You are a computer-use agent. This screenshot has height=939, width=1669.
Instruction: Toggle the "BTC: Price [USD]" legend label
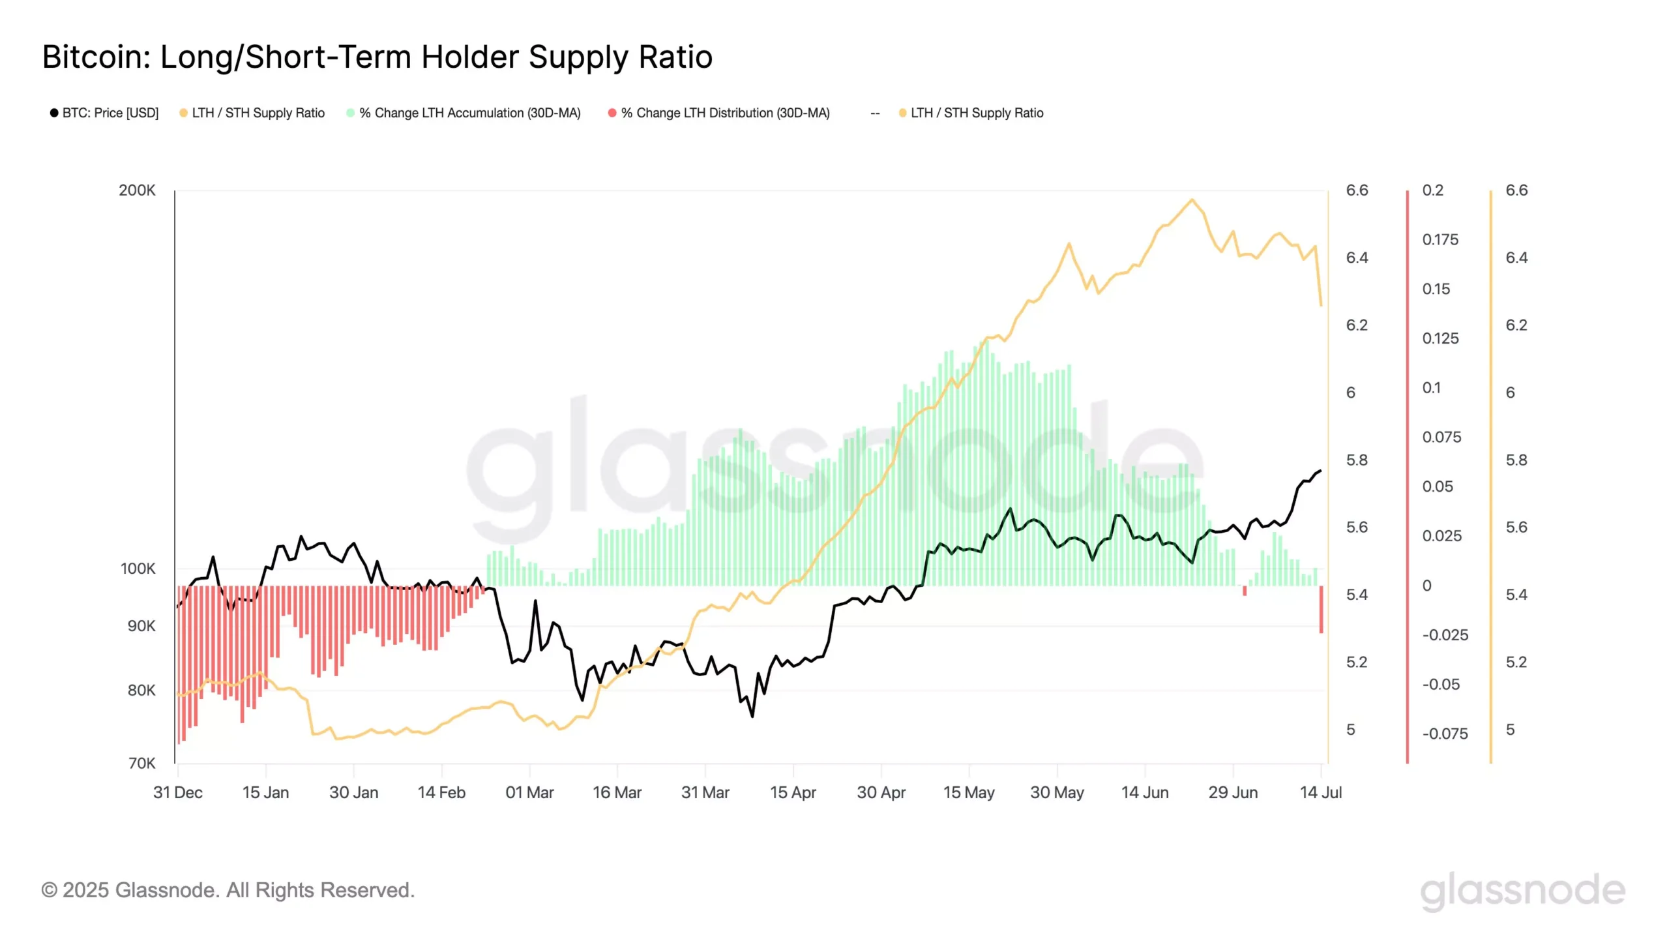[x=110, y=113]
